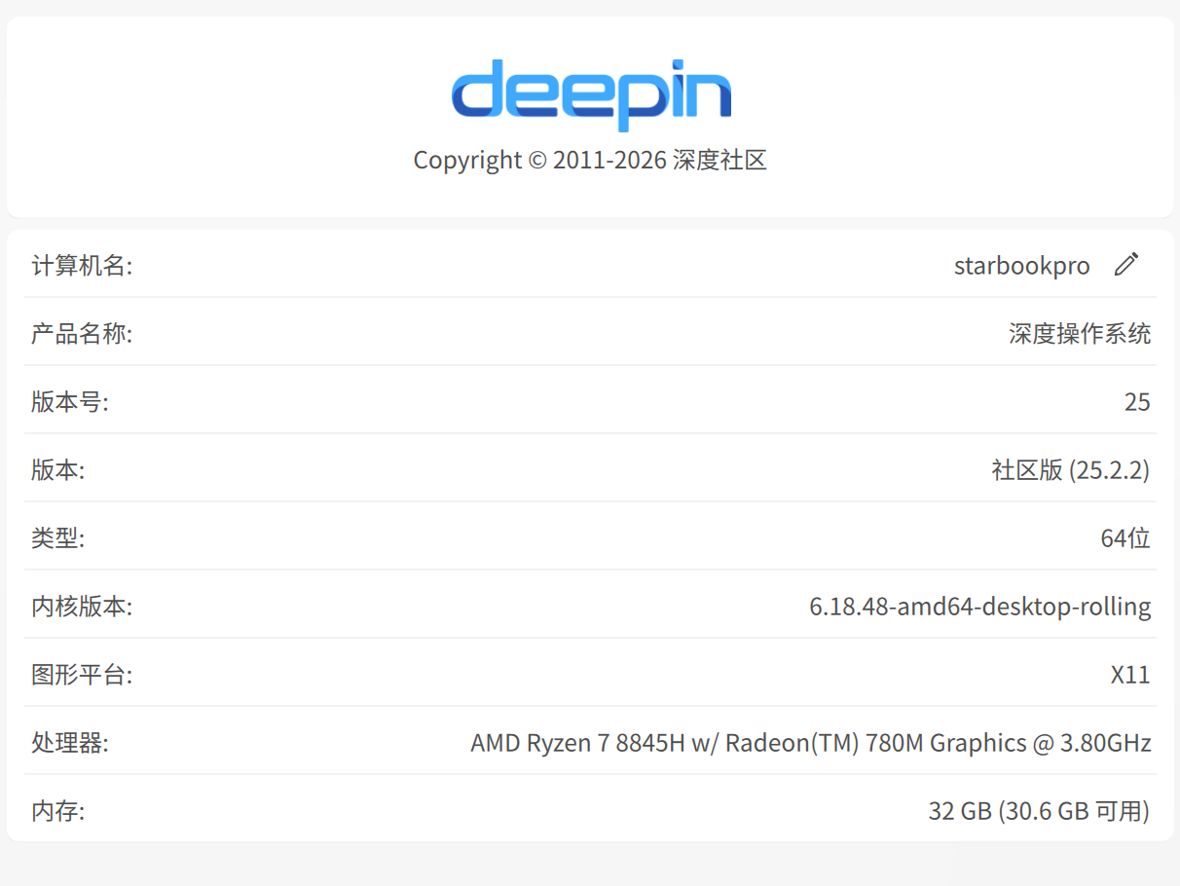Click the 内存 label
The image size is (1180, 886).
pos(58,811)
